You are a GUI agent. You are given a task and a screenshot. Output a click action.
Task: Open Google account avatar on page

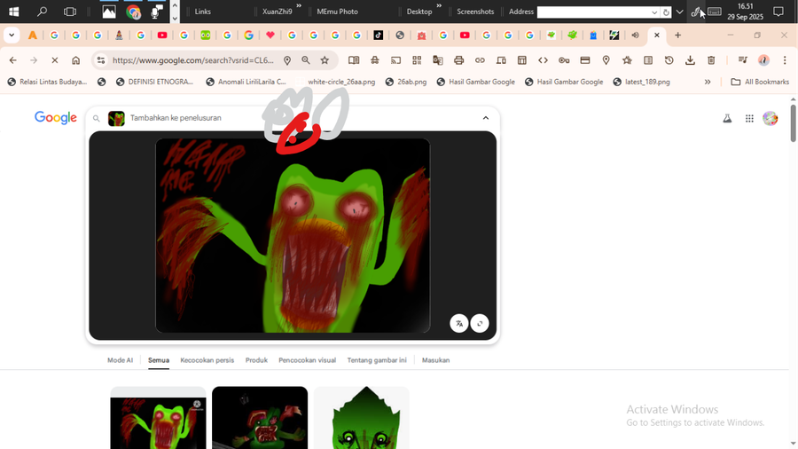(x=770, y=118)
